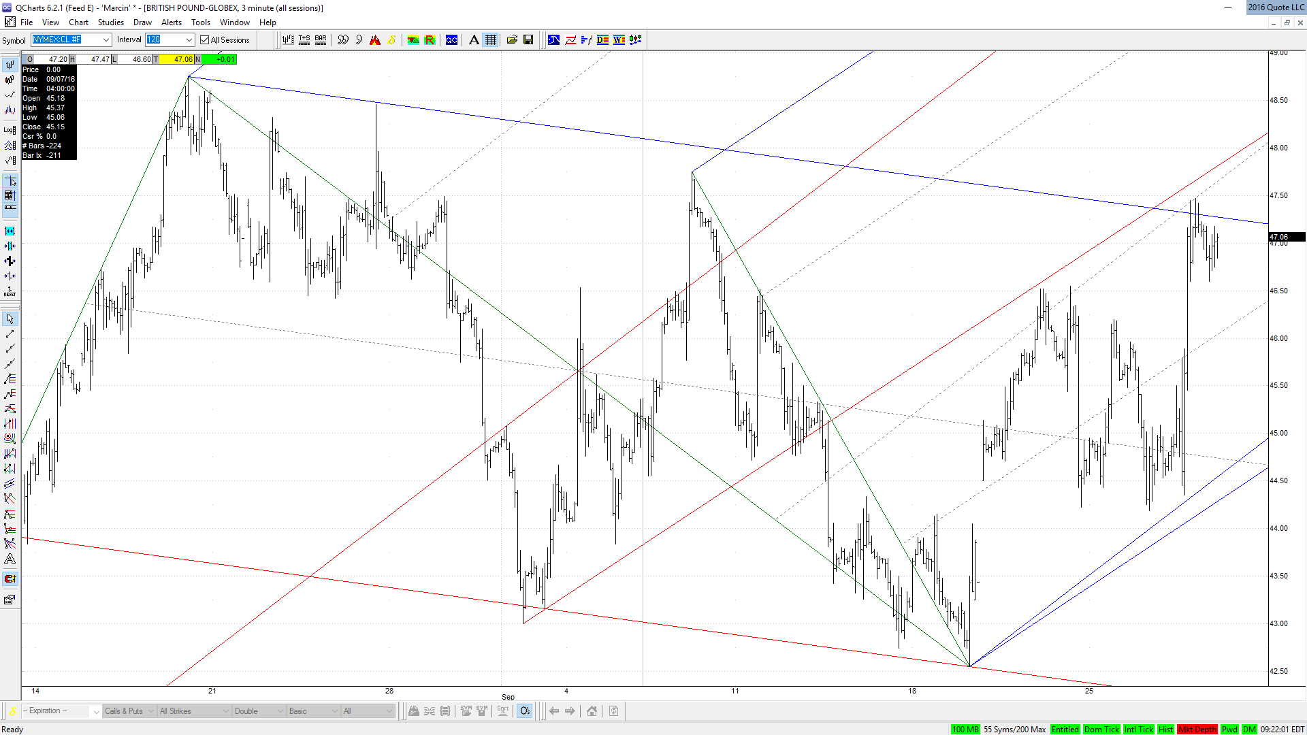Open the Symbol dropdown arrow
Image resolution: width=1307 pixels, height=735 pixels.
pyautogui.click(x=106, y=40)
